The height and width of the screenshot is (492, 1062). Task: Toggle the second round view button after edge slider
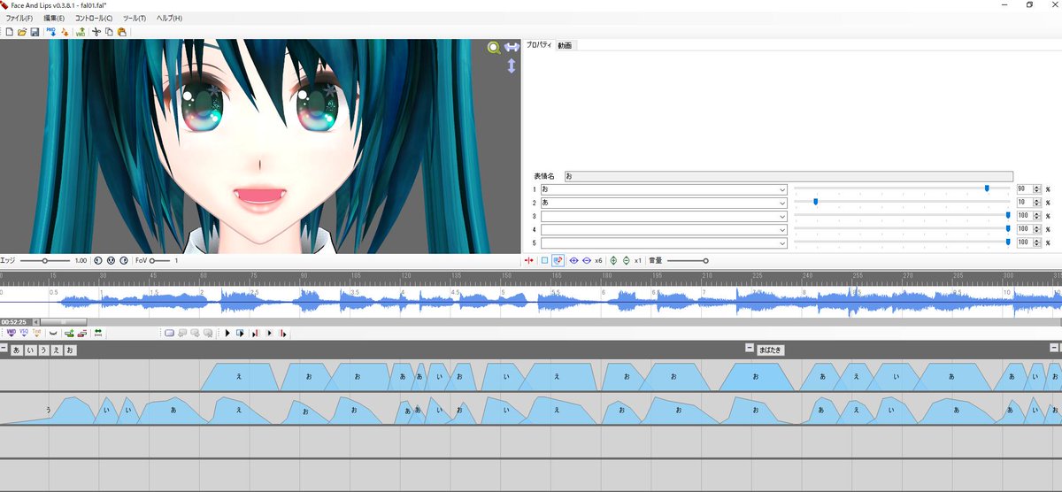pyautogui.click(x=111, y=261)
